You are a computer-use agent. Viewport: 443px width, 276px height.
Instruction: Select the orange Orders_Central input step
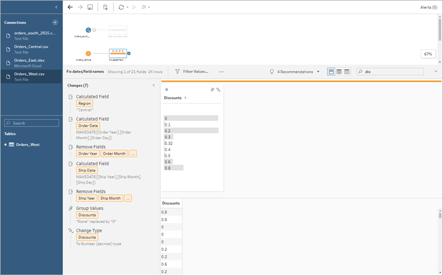pos(88,53)
